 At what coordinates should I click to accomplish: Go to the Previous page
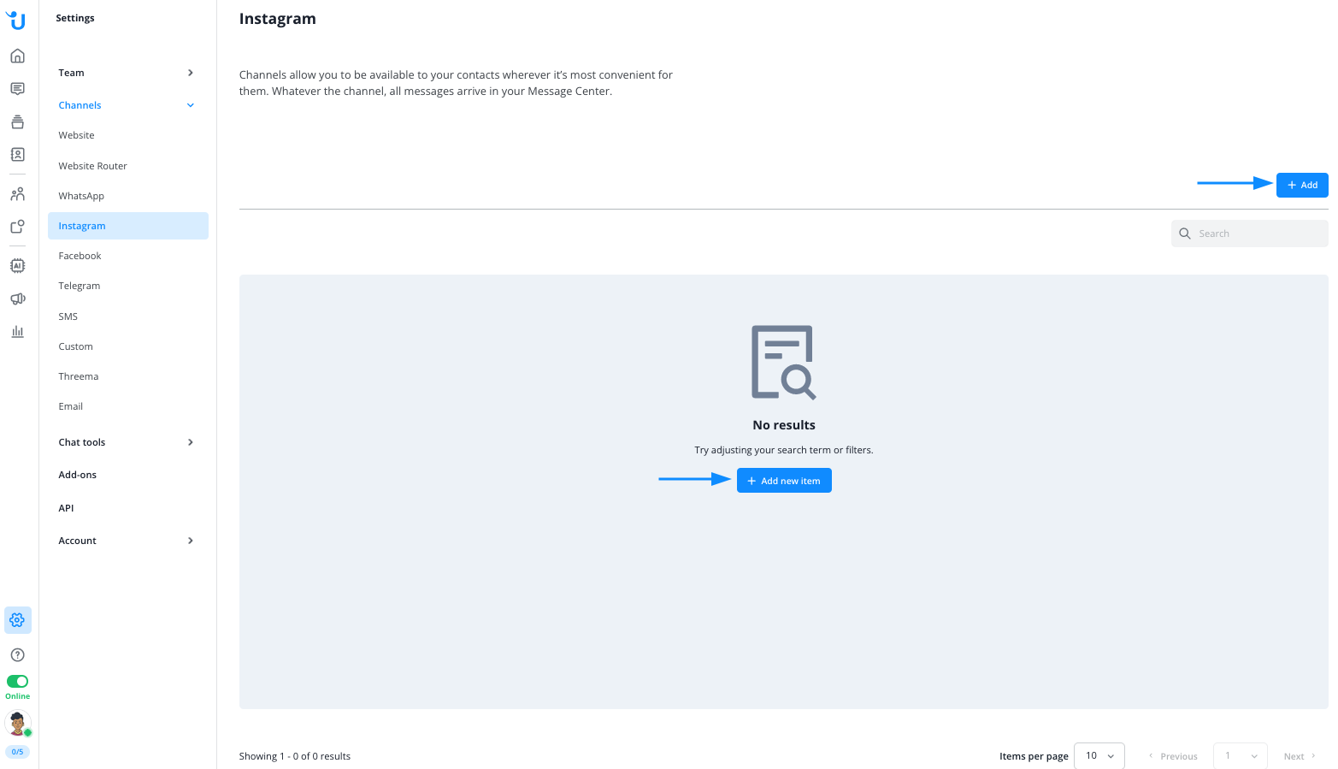pyautogui.click(x=1173, y=756)
